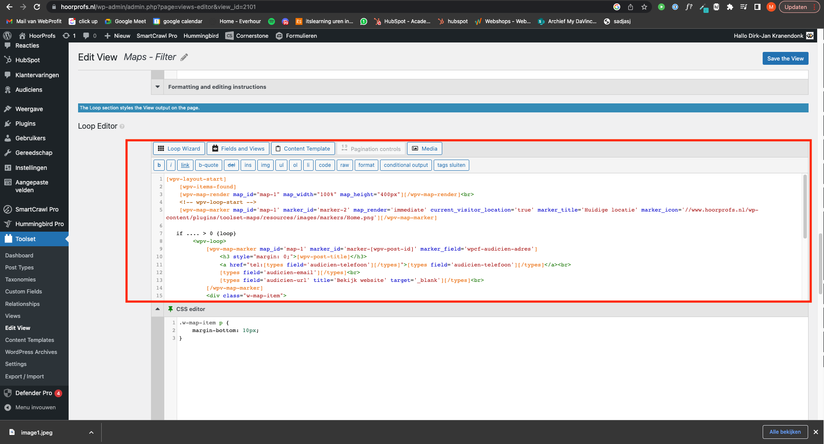This screenshot has width=824, height=444.
Task: Open the Google Meet bookmark
Action: pos(126,21)
